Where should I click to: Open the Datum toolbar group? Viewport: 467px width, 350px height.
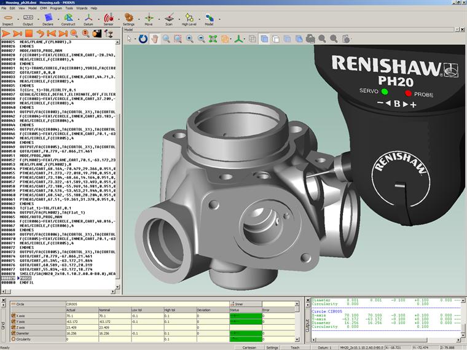(88, 19)
